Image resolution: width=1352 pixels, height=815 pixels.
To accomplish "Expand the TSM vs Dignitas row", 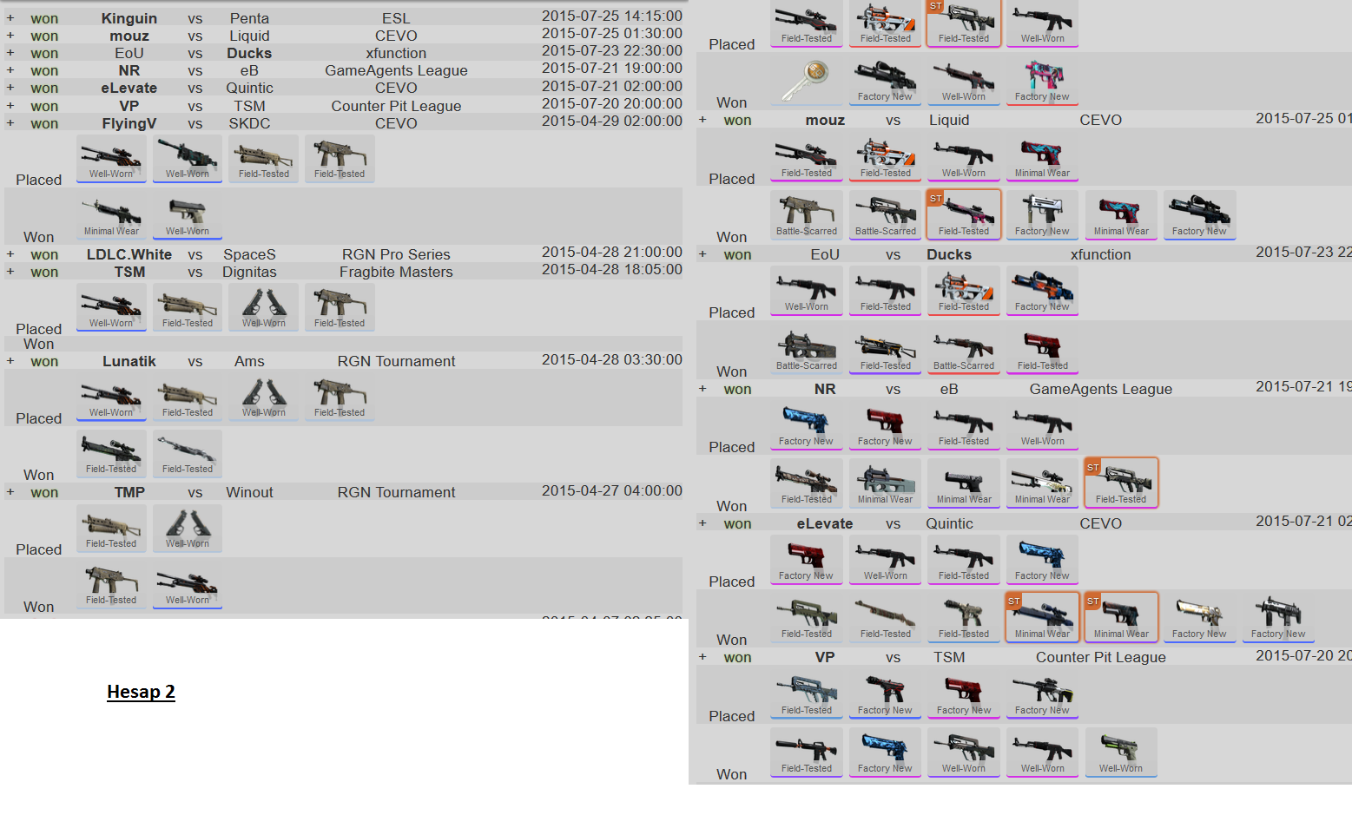I will coord(10,272).
